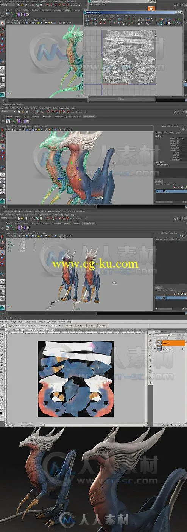187x532 pixels.
Task: Open the blend mode Normal dropdown
Action: pos(162,335)
